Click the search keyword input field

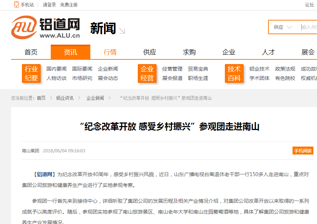[x=308, y=27]
